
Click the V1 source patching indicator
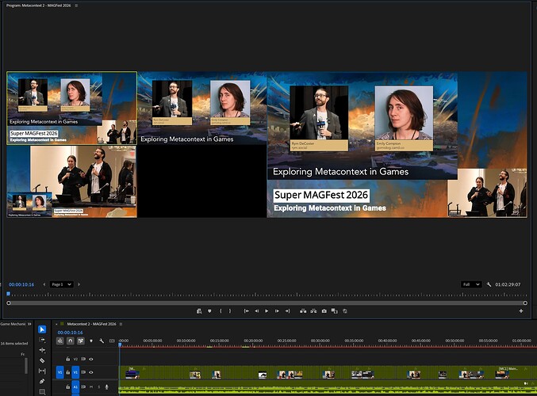click(60, 372)
